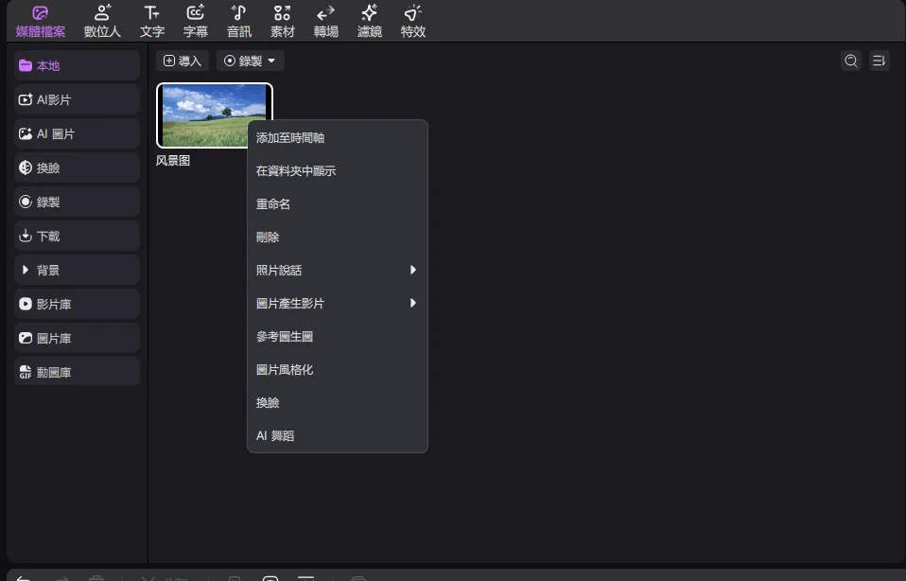Image resolution: width=906 pixels, height=581 pixels.
Task: Select the 音訊 audio tab
Action: click(239, 21)
